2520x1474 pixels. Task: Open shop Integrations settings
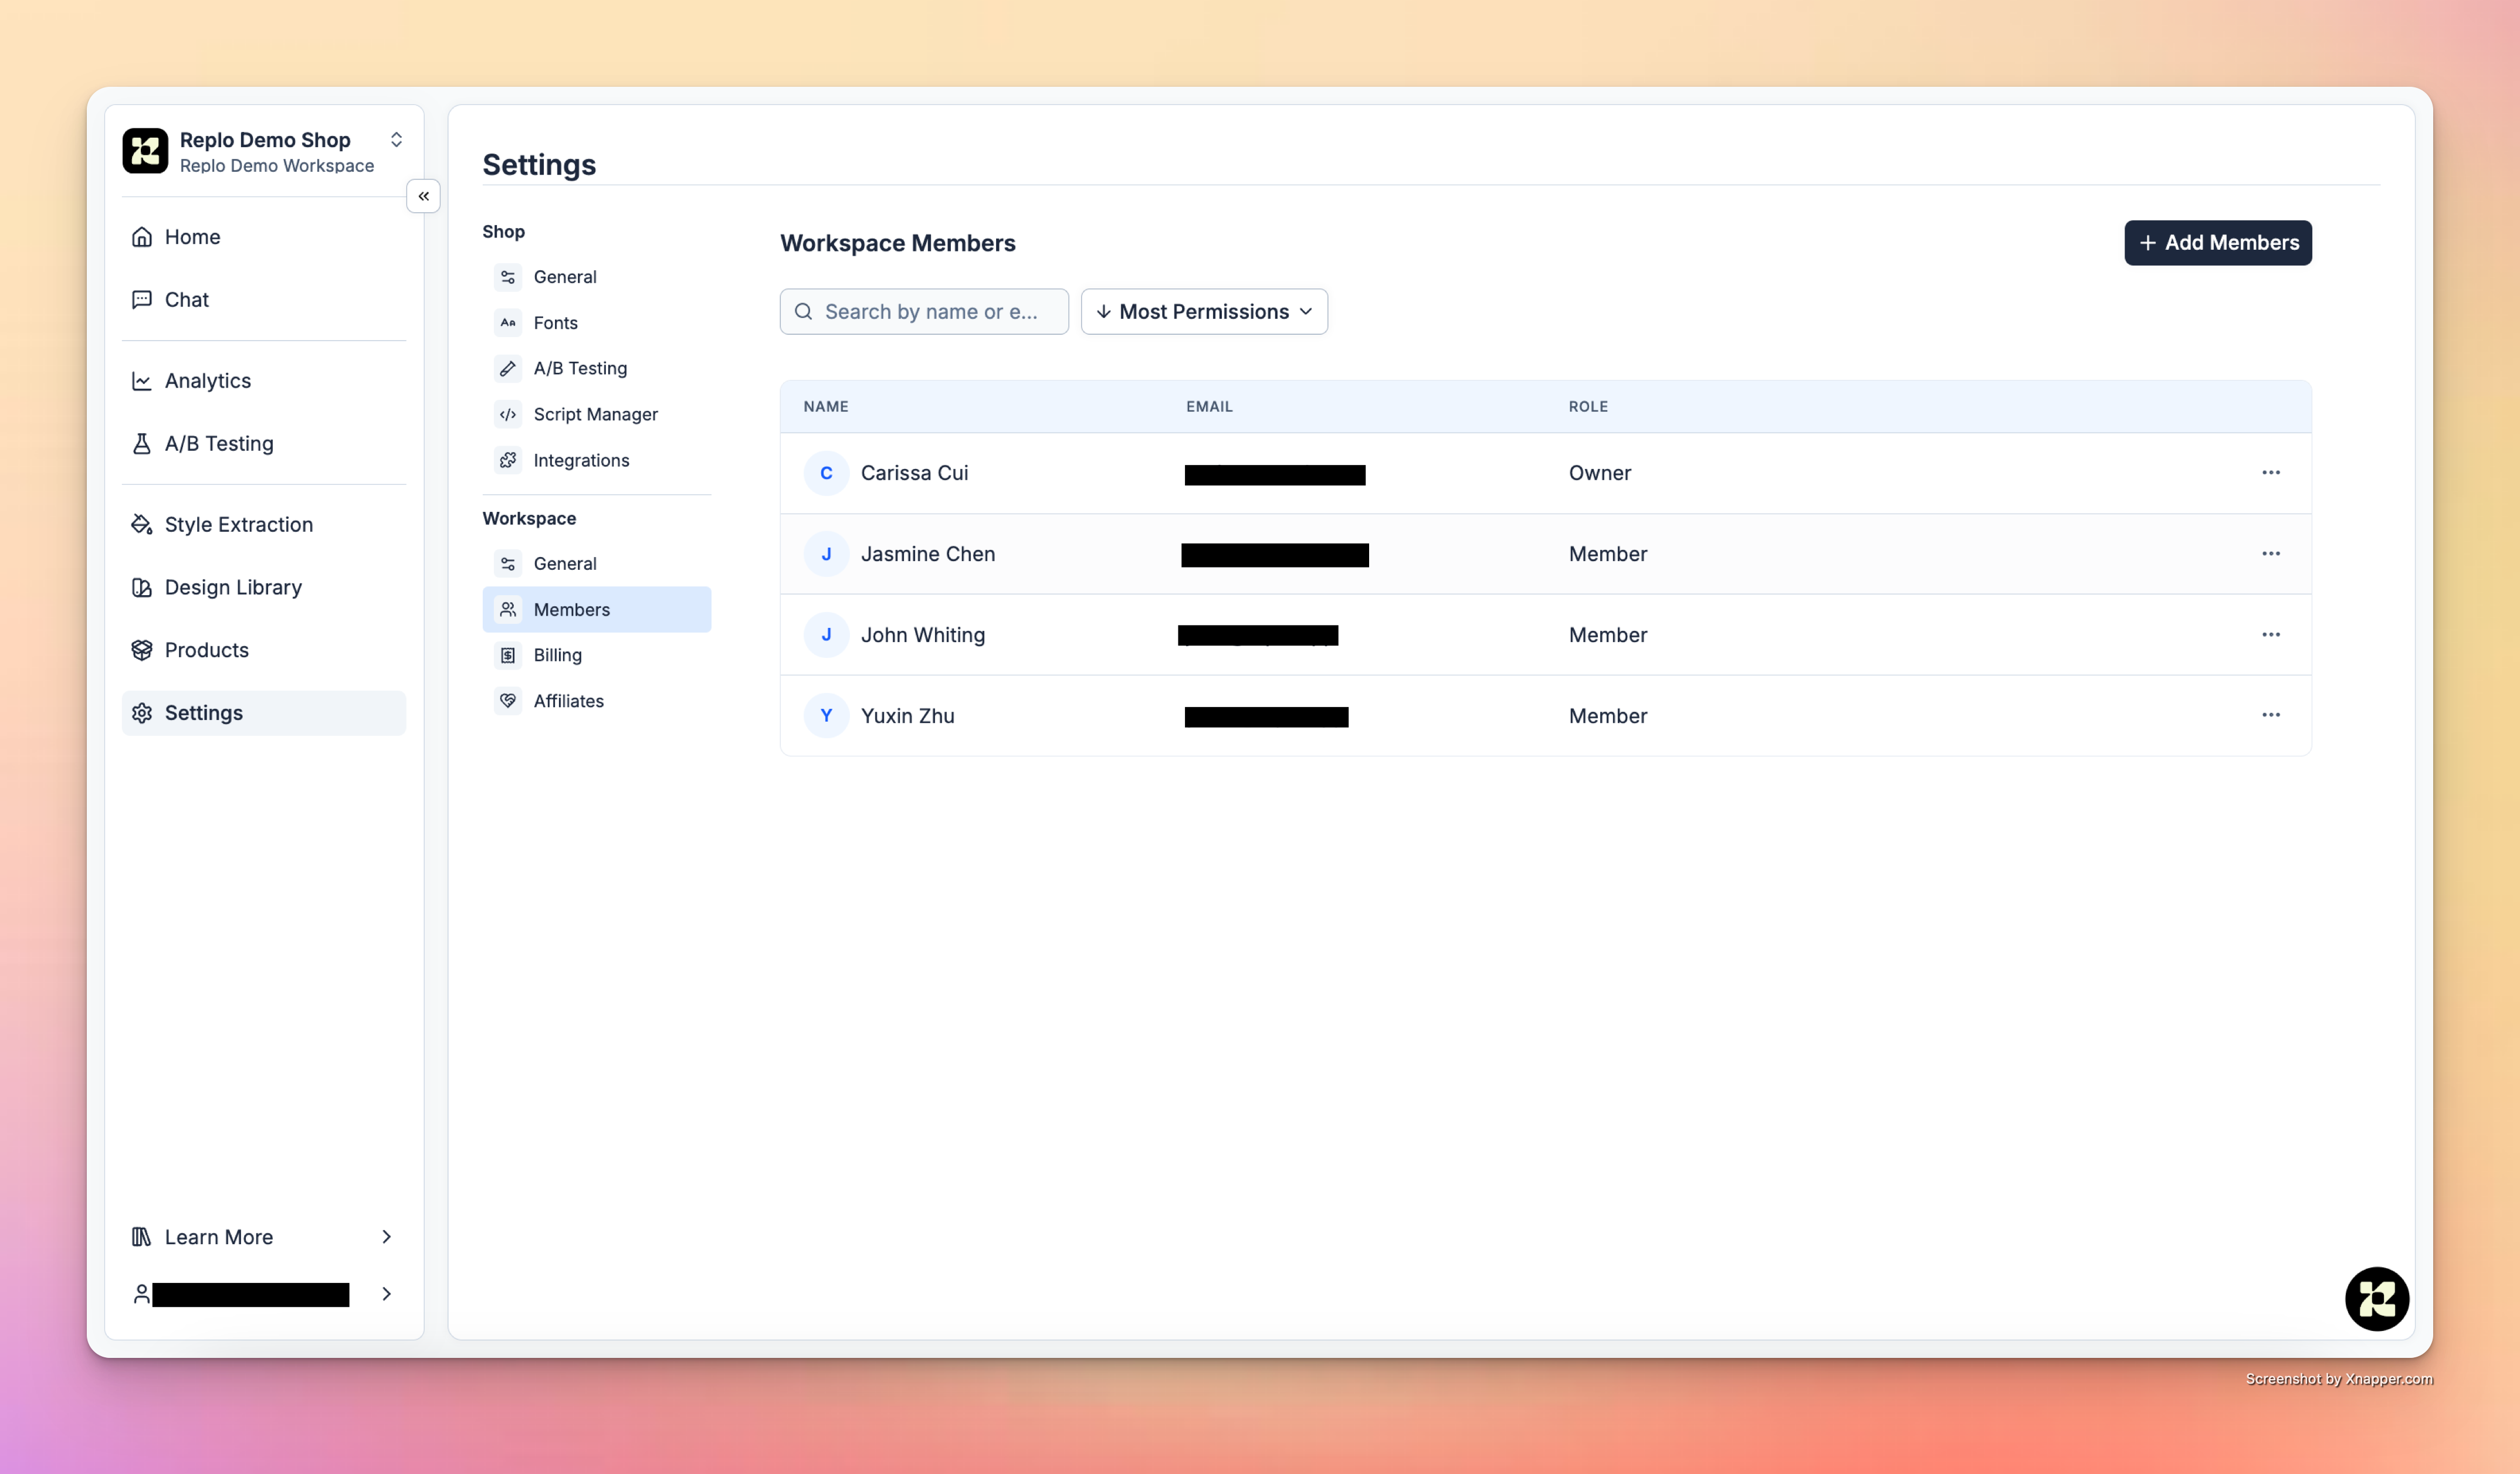pos(581,460)
